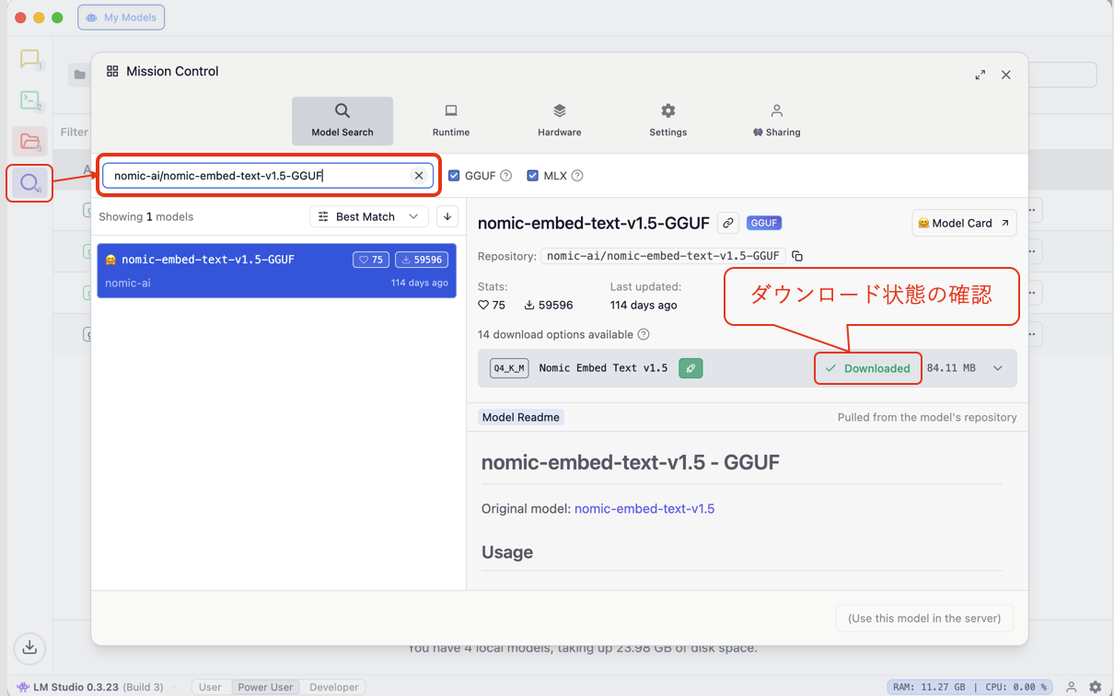Switch to the Hardware tab
Screen dimensions: 1114x696
[560, 121]
